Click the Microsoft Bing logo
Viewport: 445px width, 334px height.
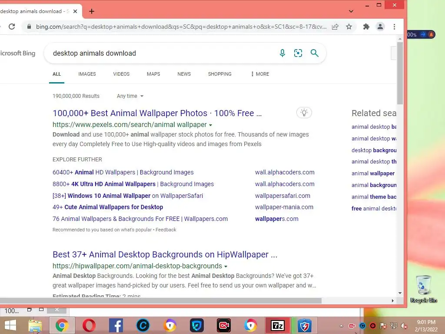[17, 53]
